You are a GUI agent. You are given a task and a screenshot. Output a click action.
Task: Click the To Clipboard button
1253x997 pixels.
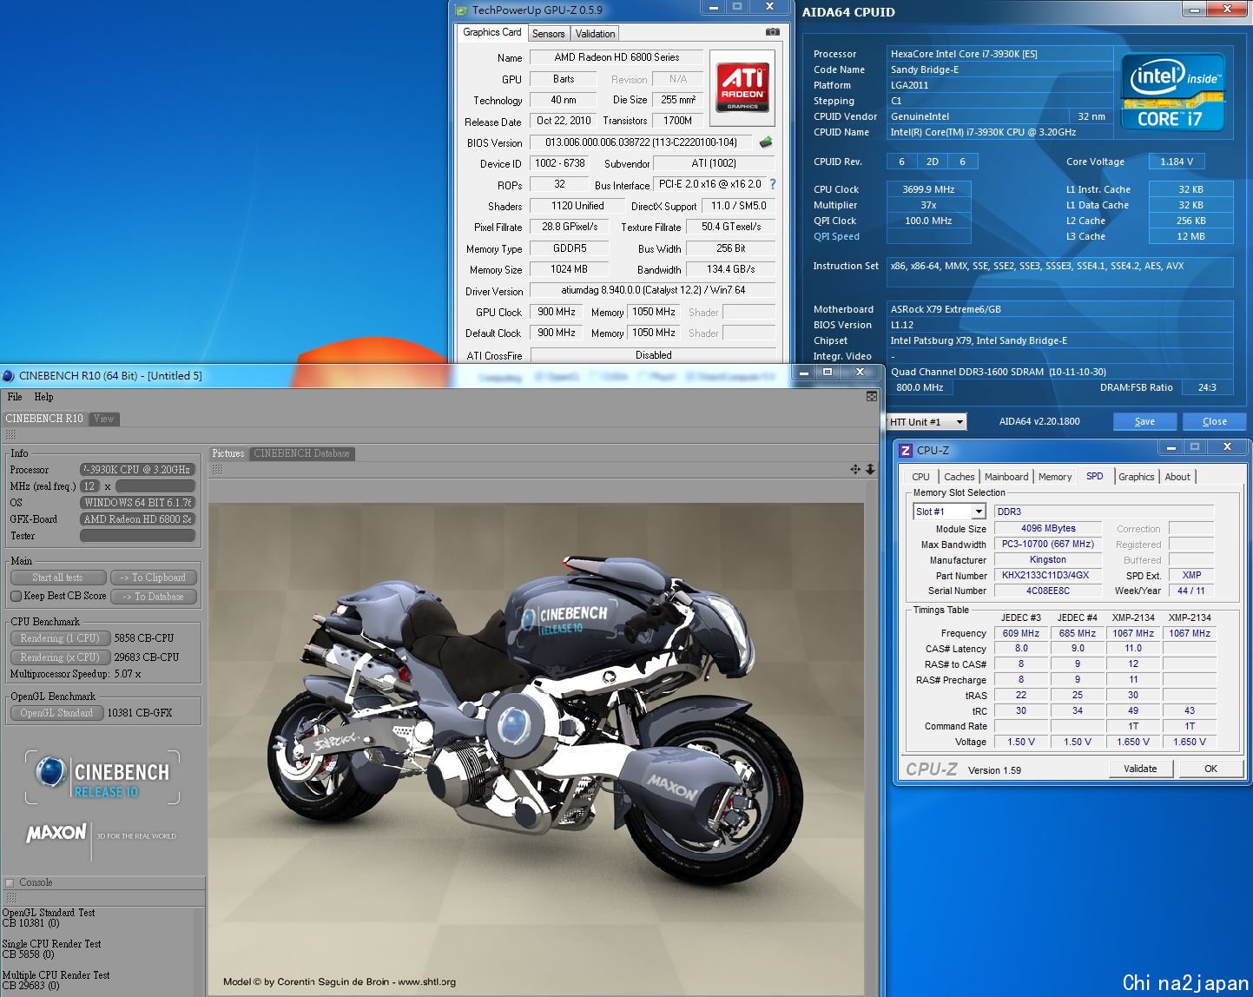(154, 578)
